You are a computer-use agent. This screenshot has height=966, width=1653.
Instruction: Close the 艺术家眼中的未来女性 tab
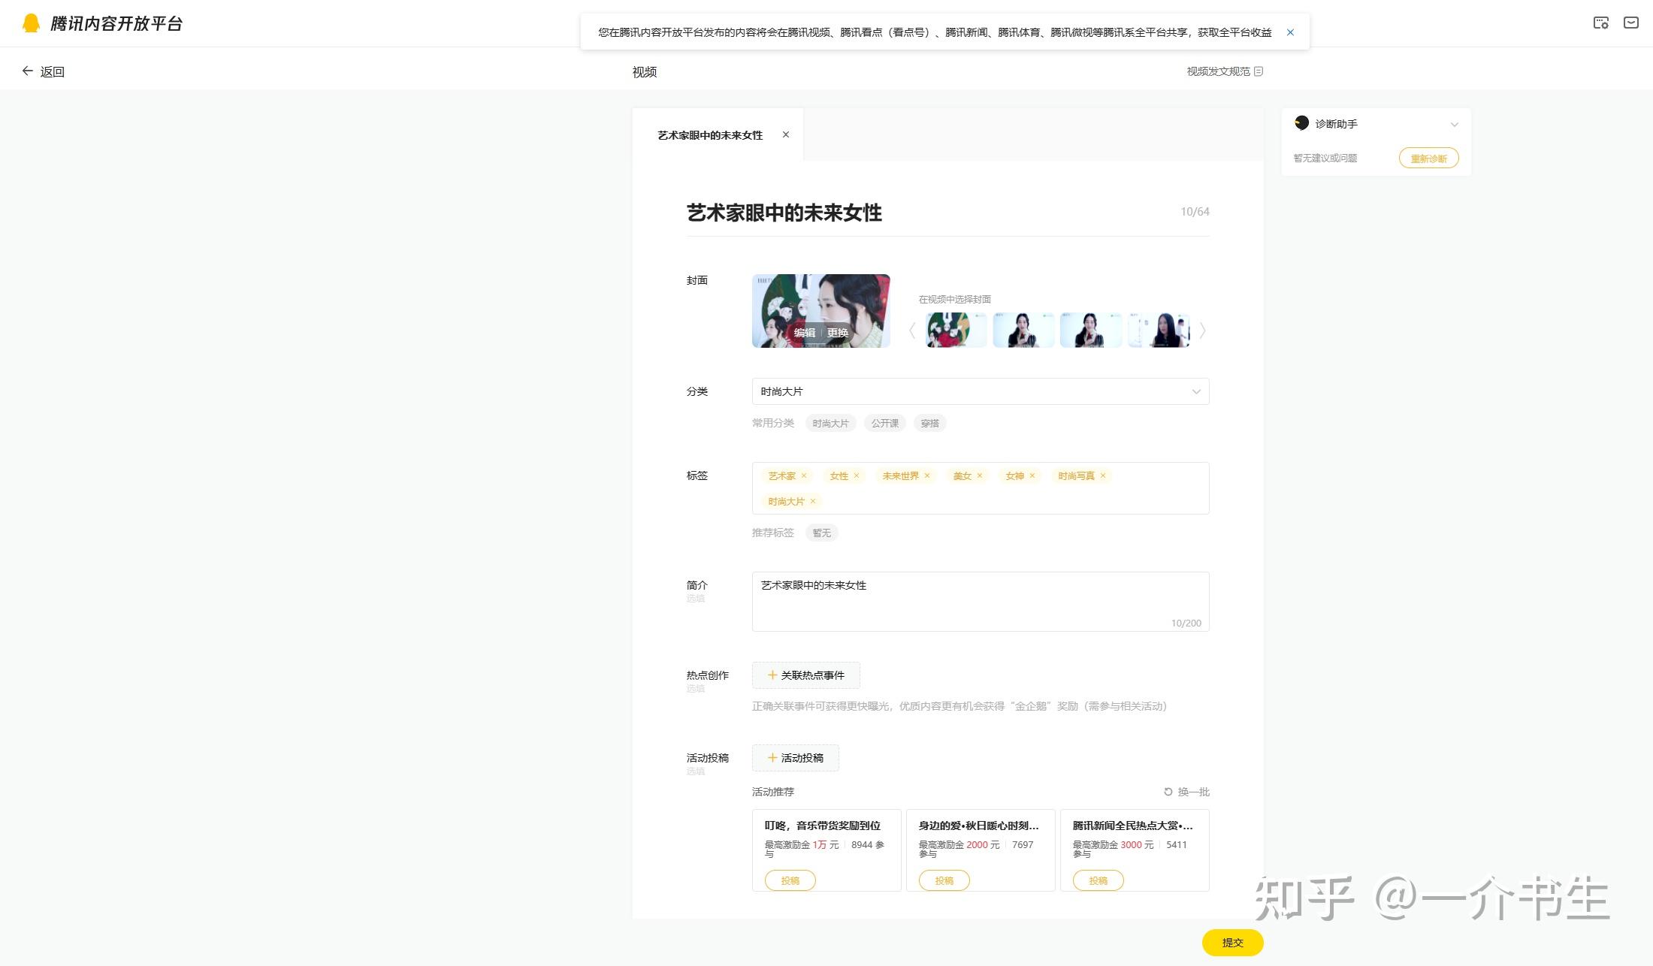[786, 134]
